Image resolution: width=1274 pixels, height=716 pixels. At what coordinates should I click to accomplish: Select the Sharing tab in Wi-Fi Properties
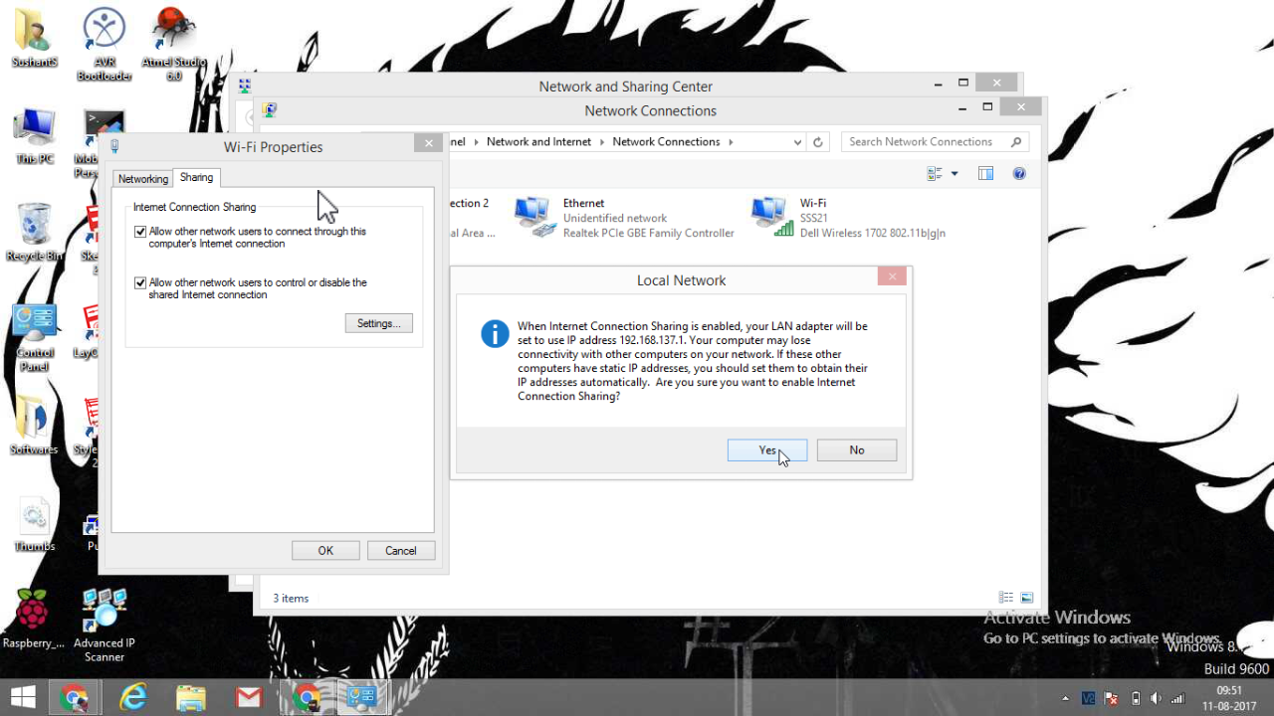196,178
